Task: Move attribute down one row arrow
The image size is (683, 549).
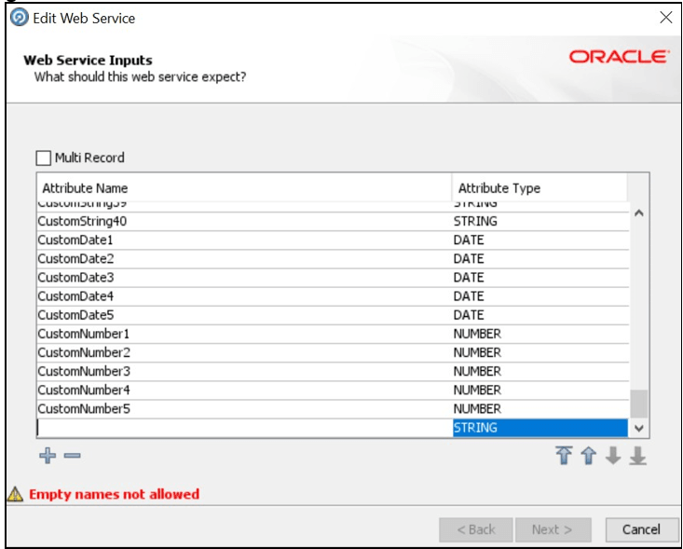Action: click(x=613, y=456)
